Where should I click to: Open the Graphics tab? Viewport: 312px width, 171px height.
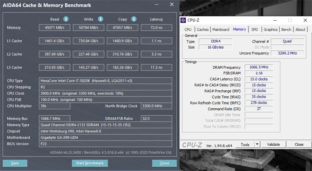(x=270, y=30)
